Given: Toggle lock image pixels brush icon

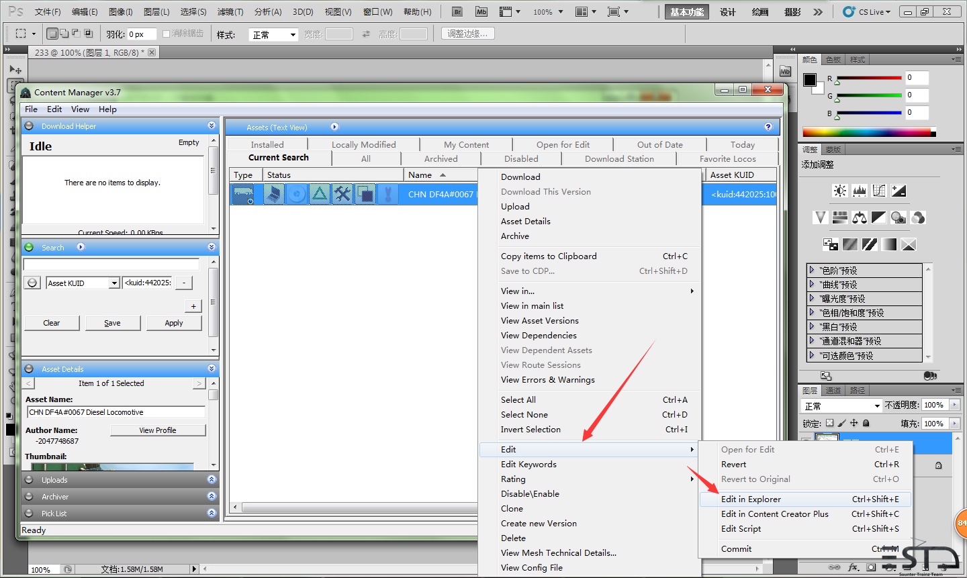Looking at the screenshot, I should tap(841, 423).
